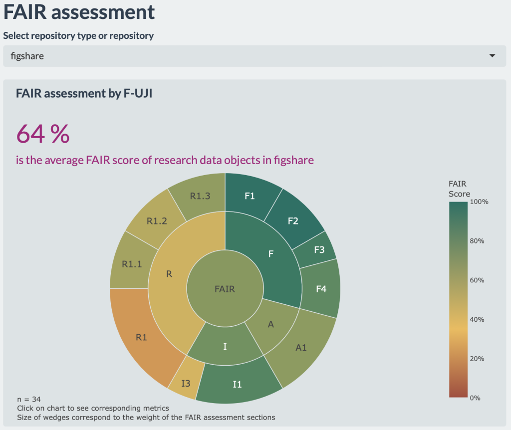Select the F4 outer wedge

click(321, 288)
